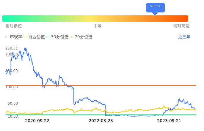204x131 pixels.
Task: Click the 10.03 minimum y-axis value
Action: [12, 116]
